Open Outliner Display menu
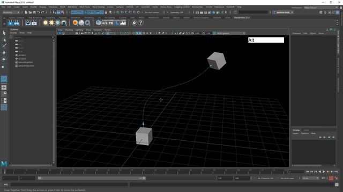The height and width of the screenshot is (192, 343). point(13,33)
